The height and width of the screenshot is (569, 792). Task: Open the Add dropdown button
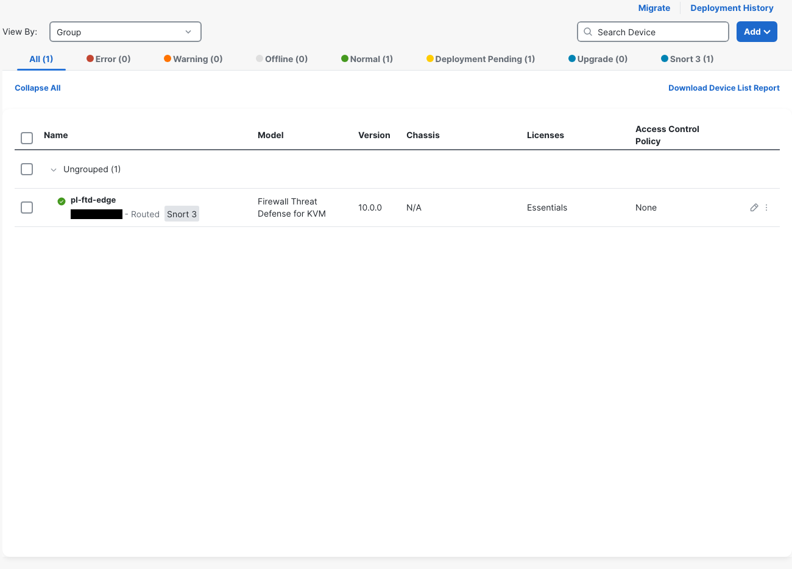tap(757, 32)
